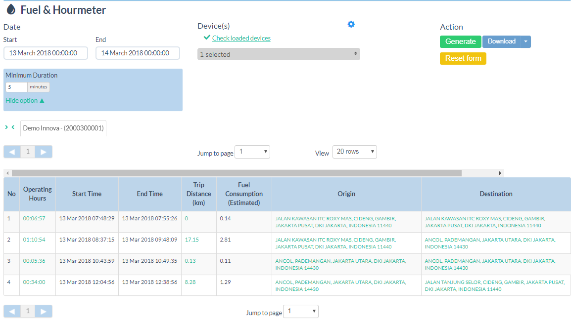Screen dimensions: 571x324
Task: Go to previous page using top left arrow
Action: click(12, 152)
